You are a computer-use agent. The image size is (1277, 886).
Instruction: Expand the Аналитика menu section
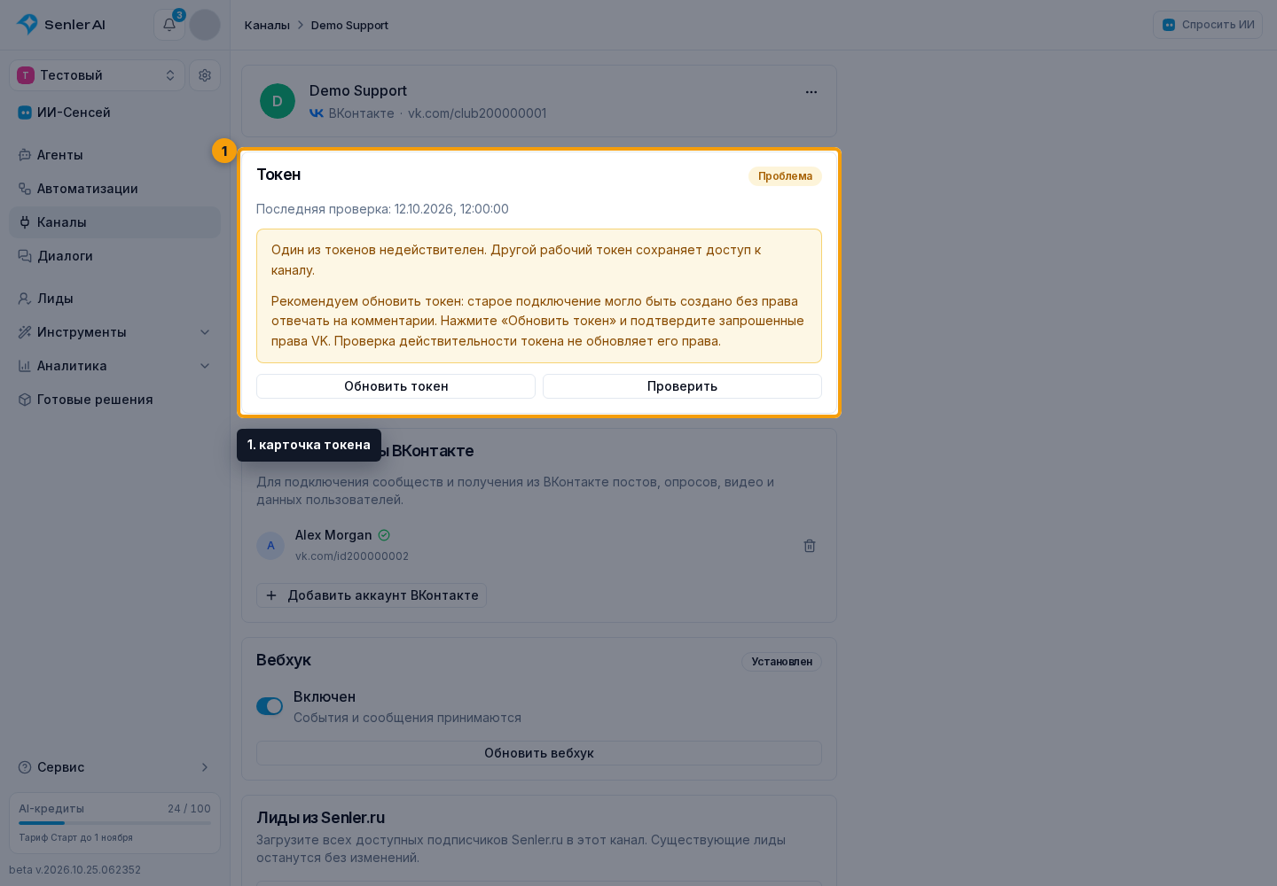(115, 366)
